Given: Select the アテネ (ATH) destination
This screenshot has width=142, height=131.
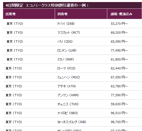Looking at the screenshot, I should click(x=67, y=86).
